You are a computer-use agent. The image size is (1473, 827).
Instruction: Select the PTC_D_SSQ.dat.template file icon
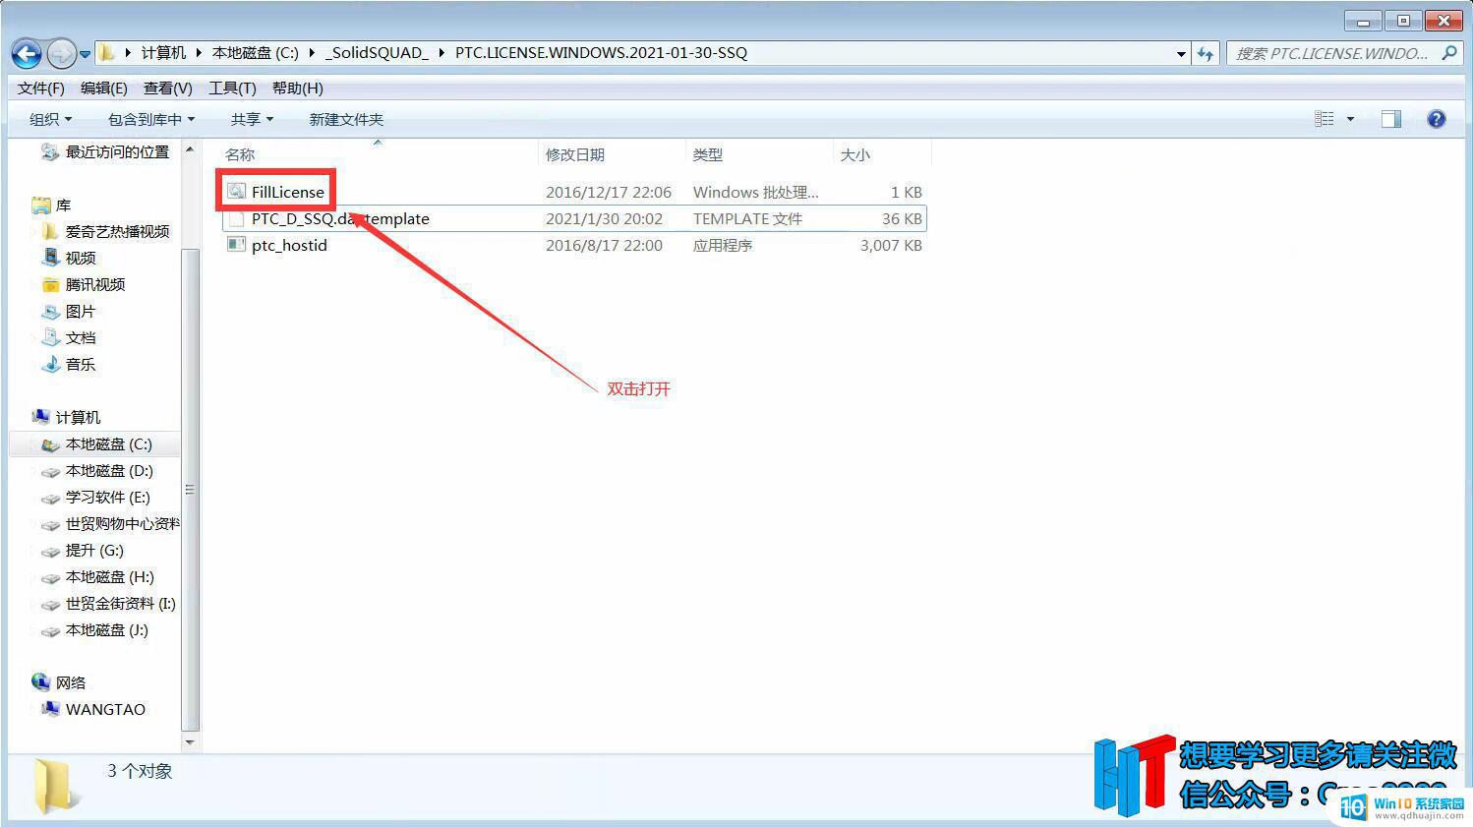(236, 218)
